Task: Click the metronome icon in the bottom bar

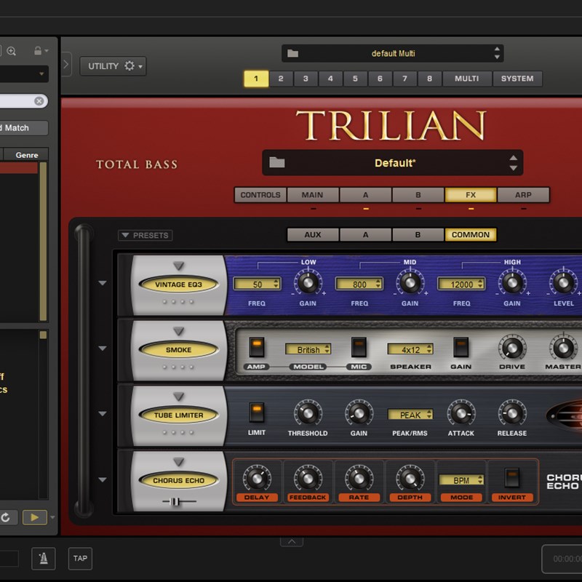Action: 44,559
